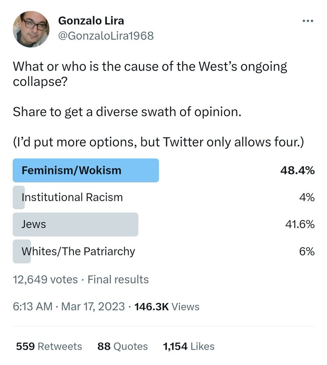Select the Feminism/Wokism poll bar
This screenshot has height=365, width=327.
click(86, 170)
